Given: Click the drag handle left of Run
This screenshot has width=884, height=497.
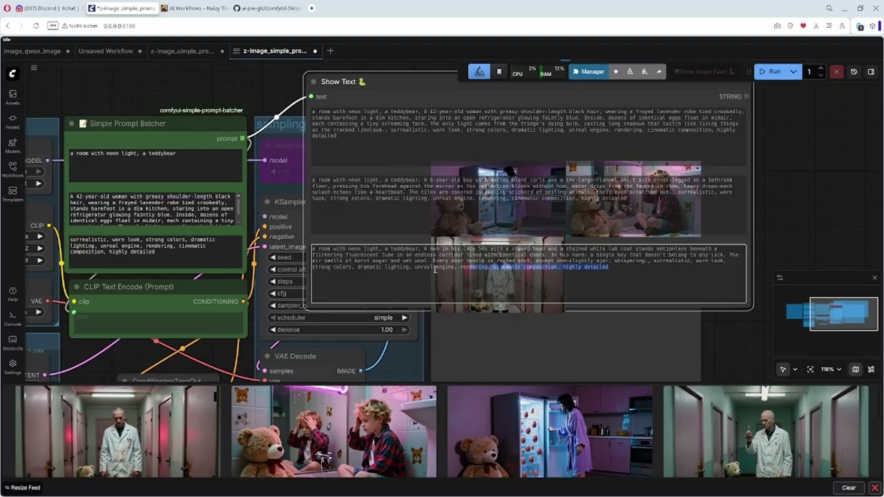Looking at the screenshot, I should click(x=749, y=72).
